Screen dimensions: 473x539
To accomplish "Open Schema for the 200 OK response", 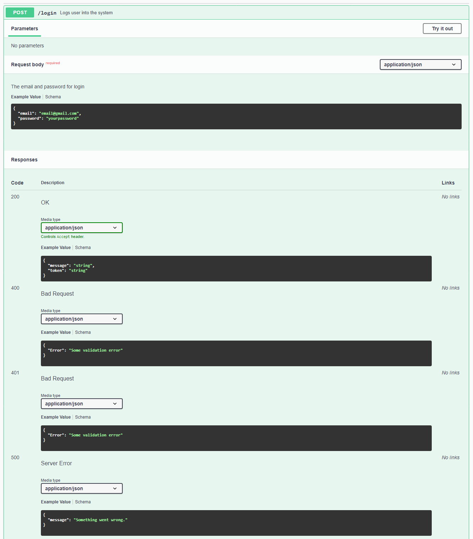I will click(83, 247).
